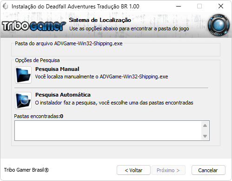Click the disabled Próximo button

point(168,170)
